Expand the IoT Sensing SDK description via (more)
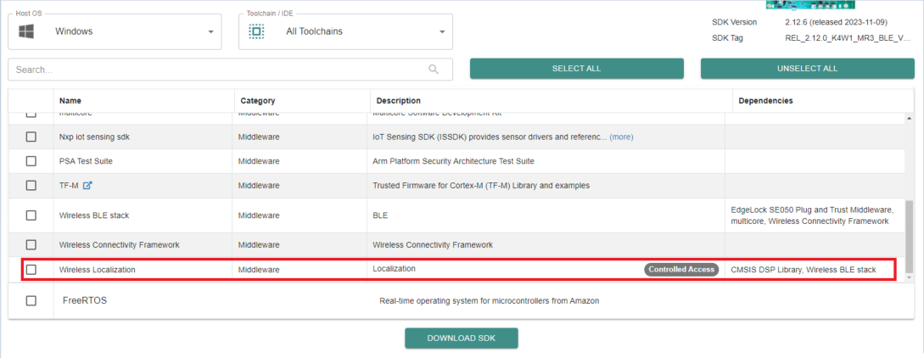Image resolution: width=924 pixels, height=358 pixels. (x=621, y=137)
